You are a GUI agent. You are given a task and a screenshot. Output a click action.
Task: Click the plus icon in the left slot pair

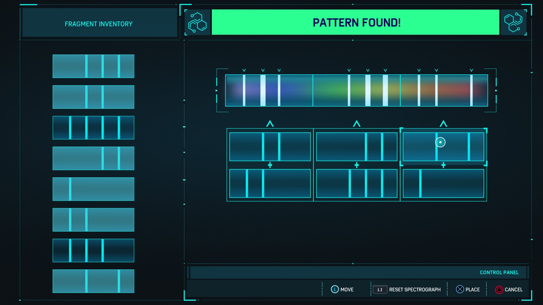(270, 165)
